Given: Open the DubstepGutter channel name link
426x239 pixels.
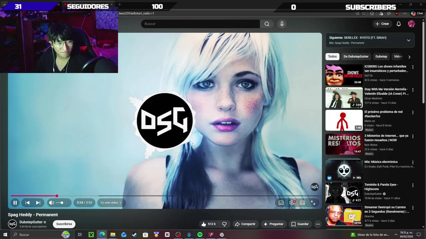Looking at the screenshot, I should [31, 222].
